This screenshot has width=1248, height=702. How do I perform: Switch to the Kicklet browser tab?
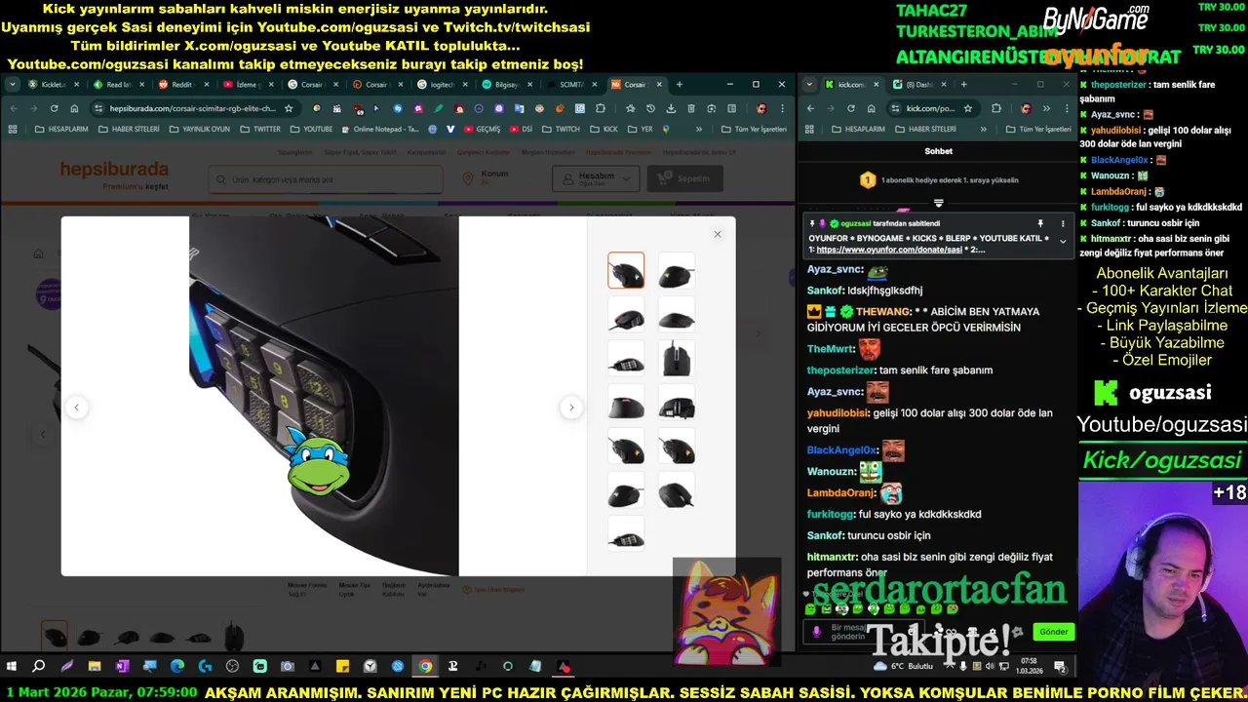[53, 85]
